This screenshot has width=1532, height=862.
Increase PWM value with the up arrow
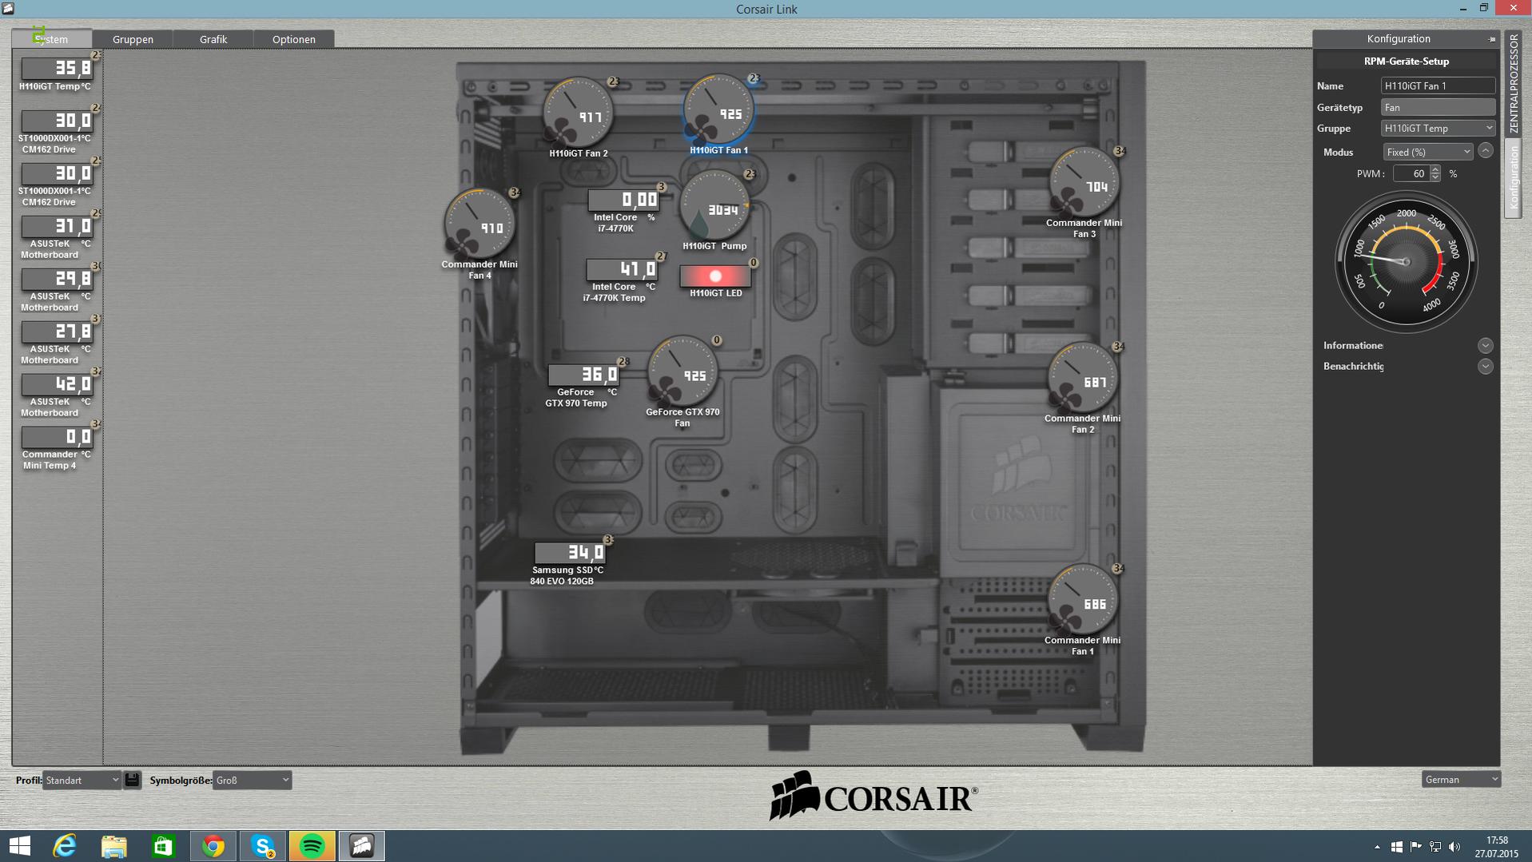1435,169
